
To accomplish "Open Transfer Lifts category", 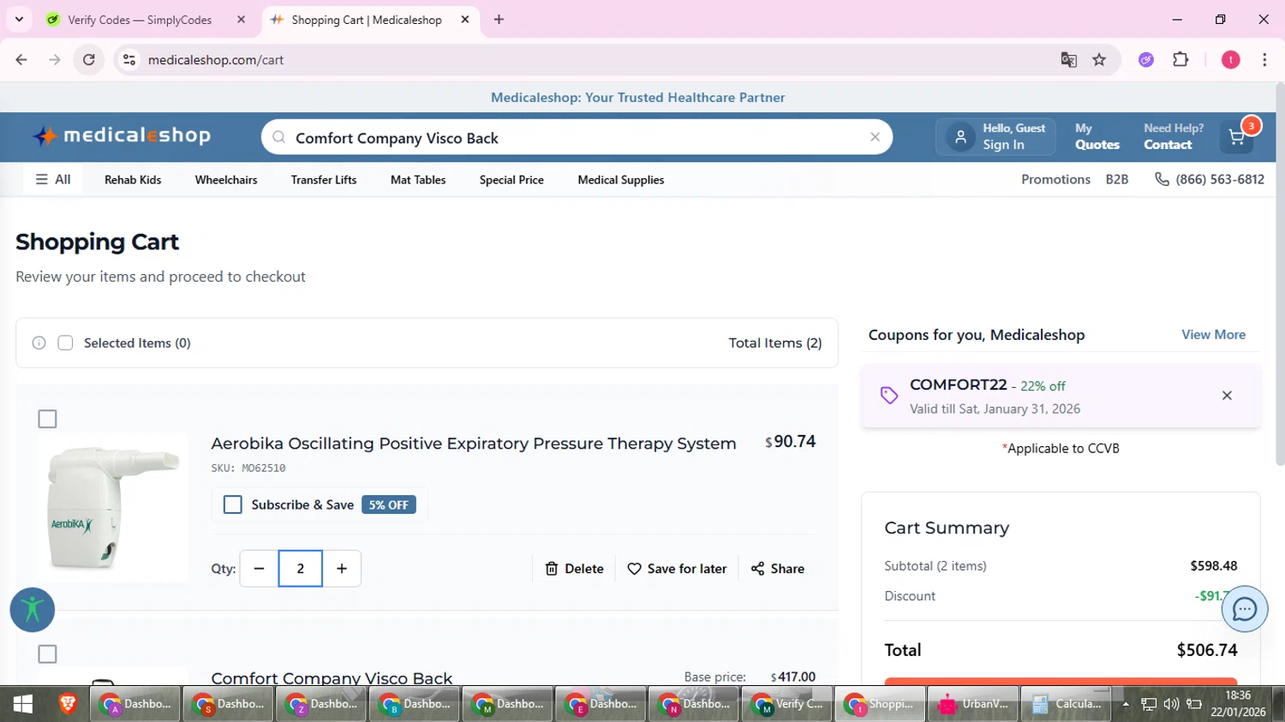I will click(324, 180).
